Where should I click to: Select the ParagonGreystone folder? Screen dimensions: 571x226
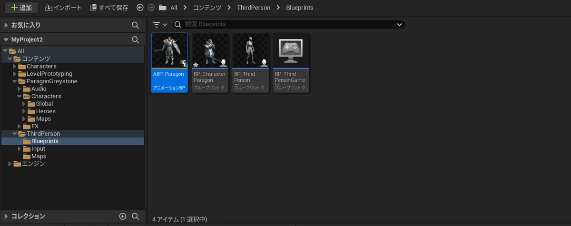click(x=51, y=81)
